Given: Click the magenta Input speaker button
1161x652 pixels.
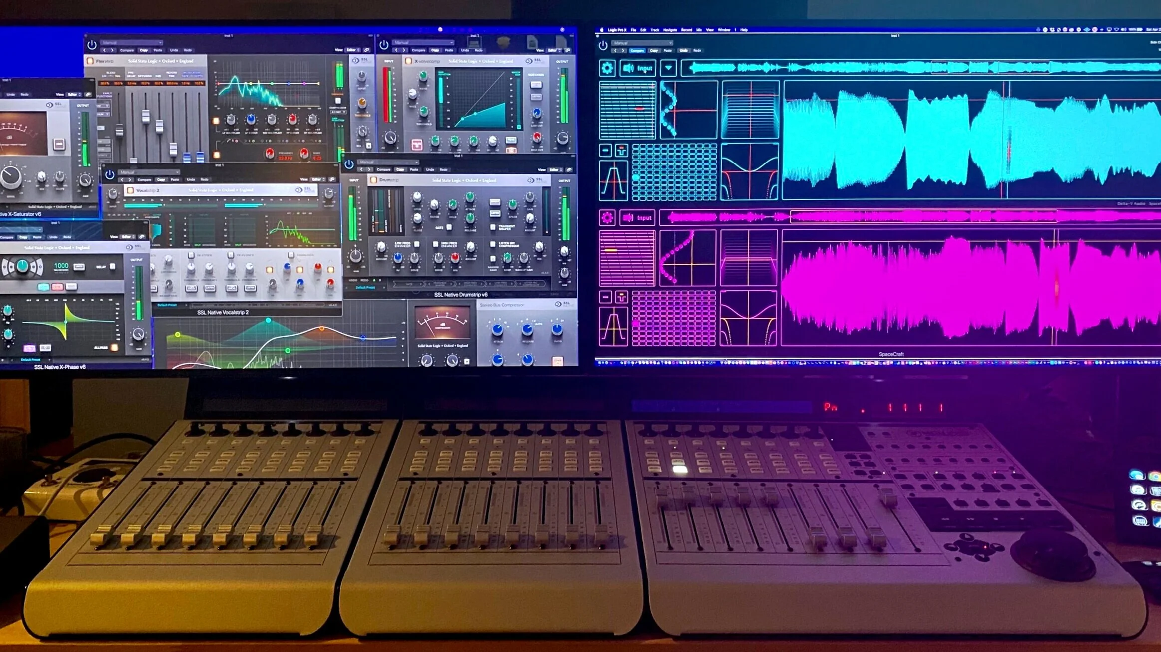Looking at the screenshot, I should point(637,218).
